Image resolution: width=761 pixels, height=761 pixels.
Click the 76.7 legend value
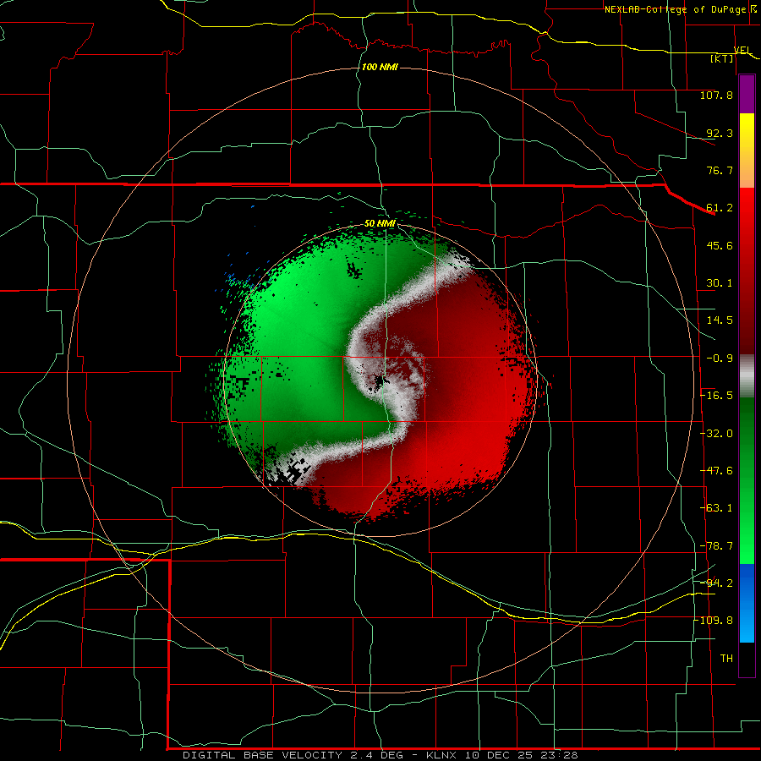[x=720, y=170]
